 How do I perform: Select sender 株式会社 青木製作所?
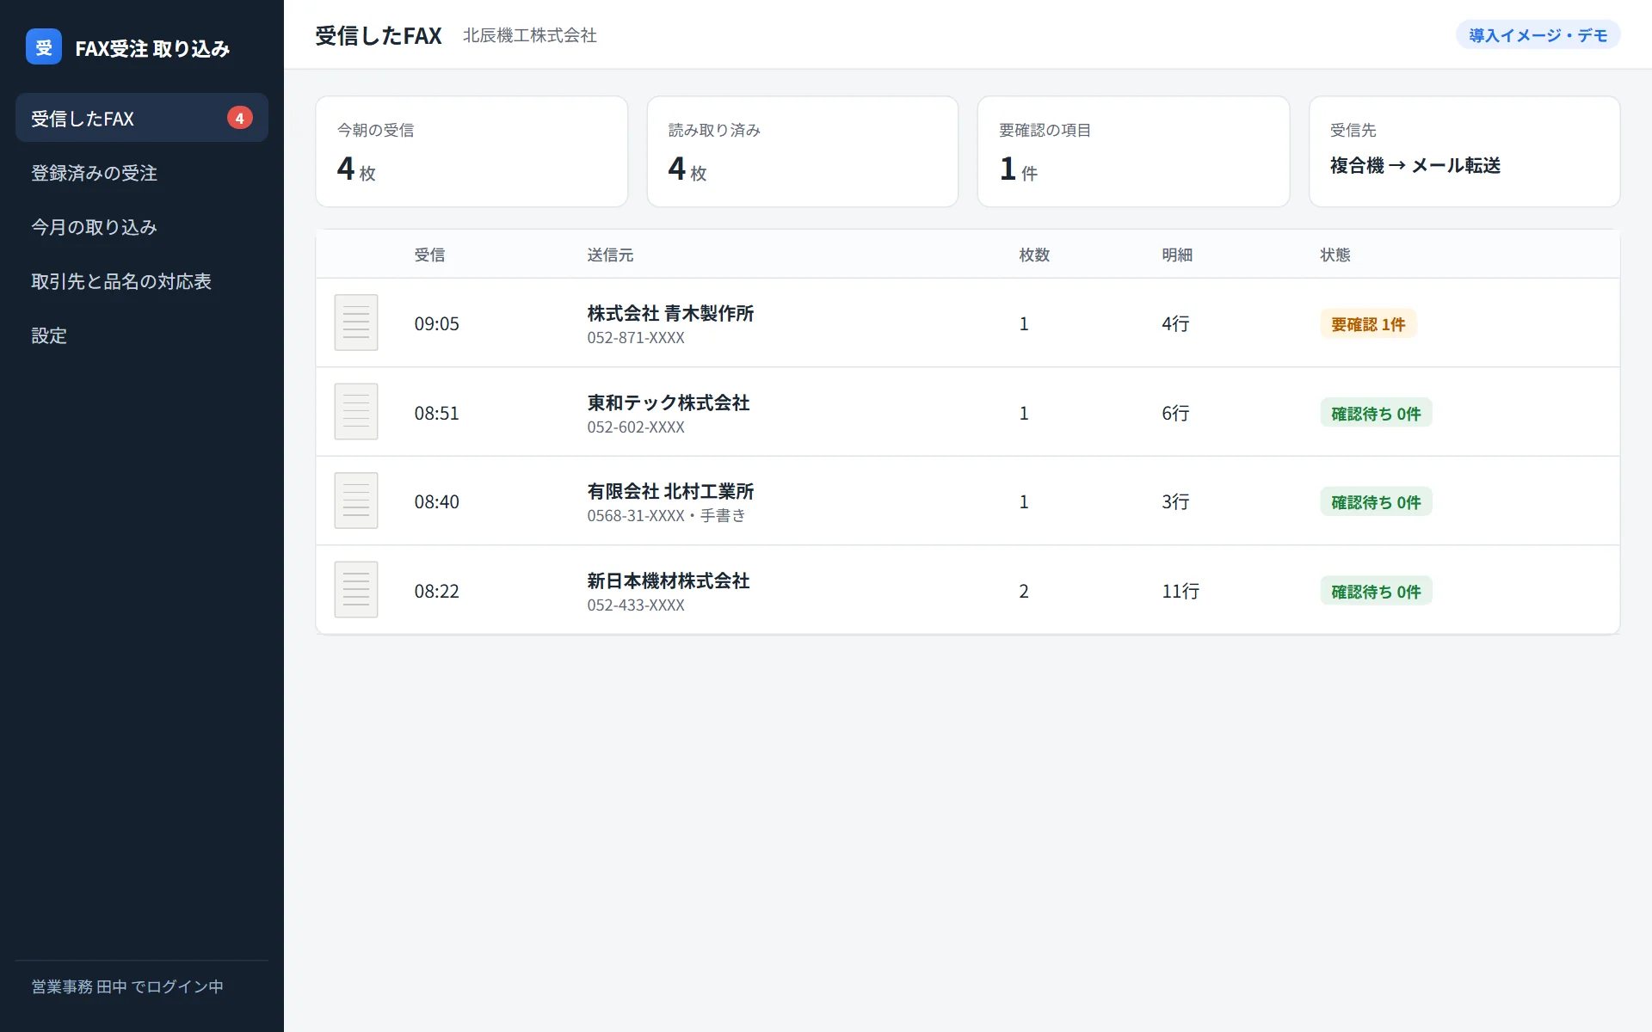click(670, 313)
